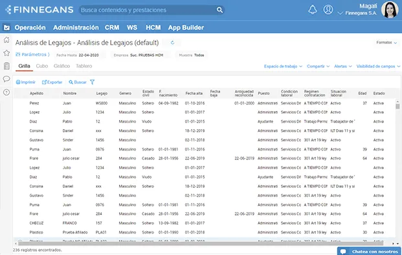Sort by the Nombre column header
This screenshot has height=255, width=402.
70,94
